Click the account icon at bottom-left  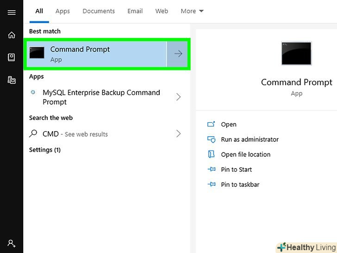pos(12,243)
